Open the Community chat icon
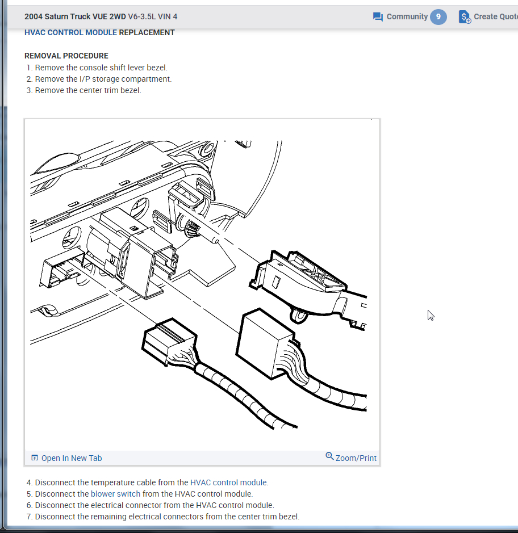 coord(378,16)
